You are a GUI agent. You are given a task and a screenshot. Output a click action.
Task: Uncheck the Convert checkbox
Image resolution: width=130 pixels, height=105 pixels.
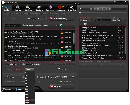click(x=5, y=77)
